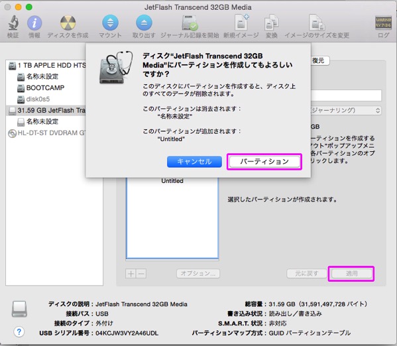Select 1 TB APPLE HDD disk in sidebar
This screenshot has width=397, height=346.
pos(47,66)
